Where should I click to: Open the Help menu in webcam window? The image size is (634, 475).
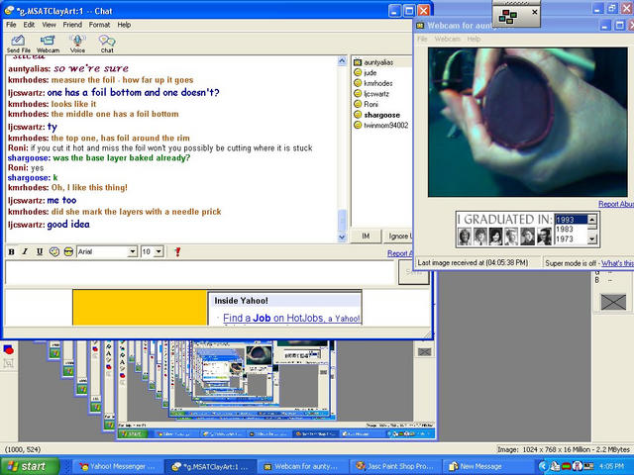(x=474, y=39)
